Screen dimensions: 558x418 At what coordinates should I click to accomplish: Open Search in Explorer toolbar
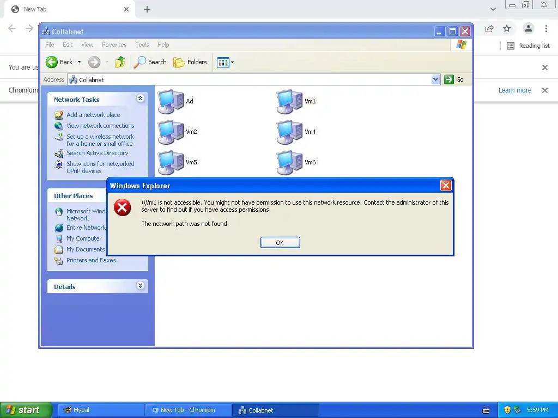tap(150, 62)
